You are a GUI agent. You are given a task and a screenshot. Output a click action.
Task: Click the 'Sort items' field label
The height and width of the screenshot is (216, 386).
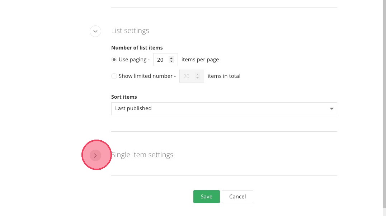(x=124, y=97)
